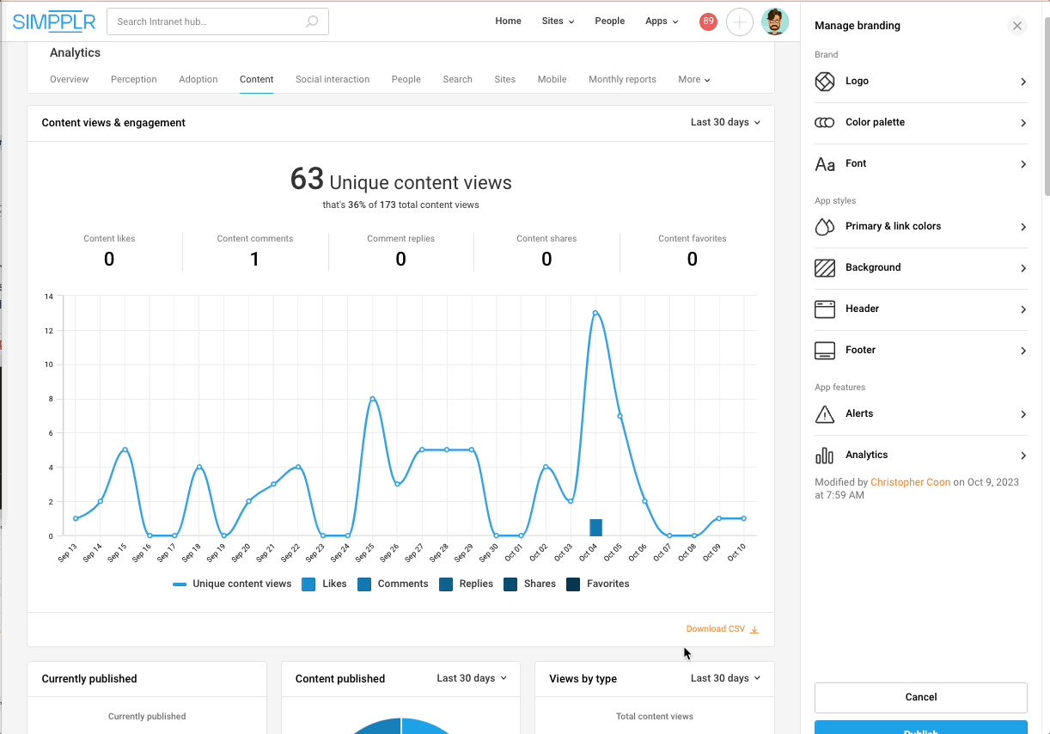The image size is (1050, 734).
Task: Click the Download CSV arrow icon
Action: pyautogui.click(x=754, y=629)
